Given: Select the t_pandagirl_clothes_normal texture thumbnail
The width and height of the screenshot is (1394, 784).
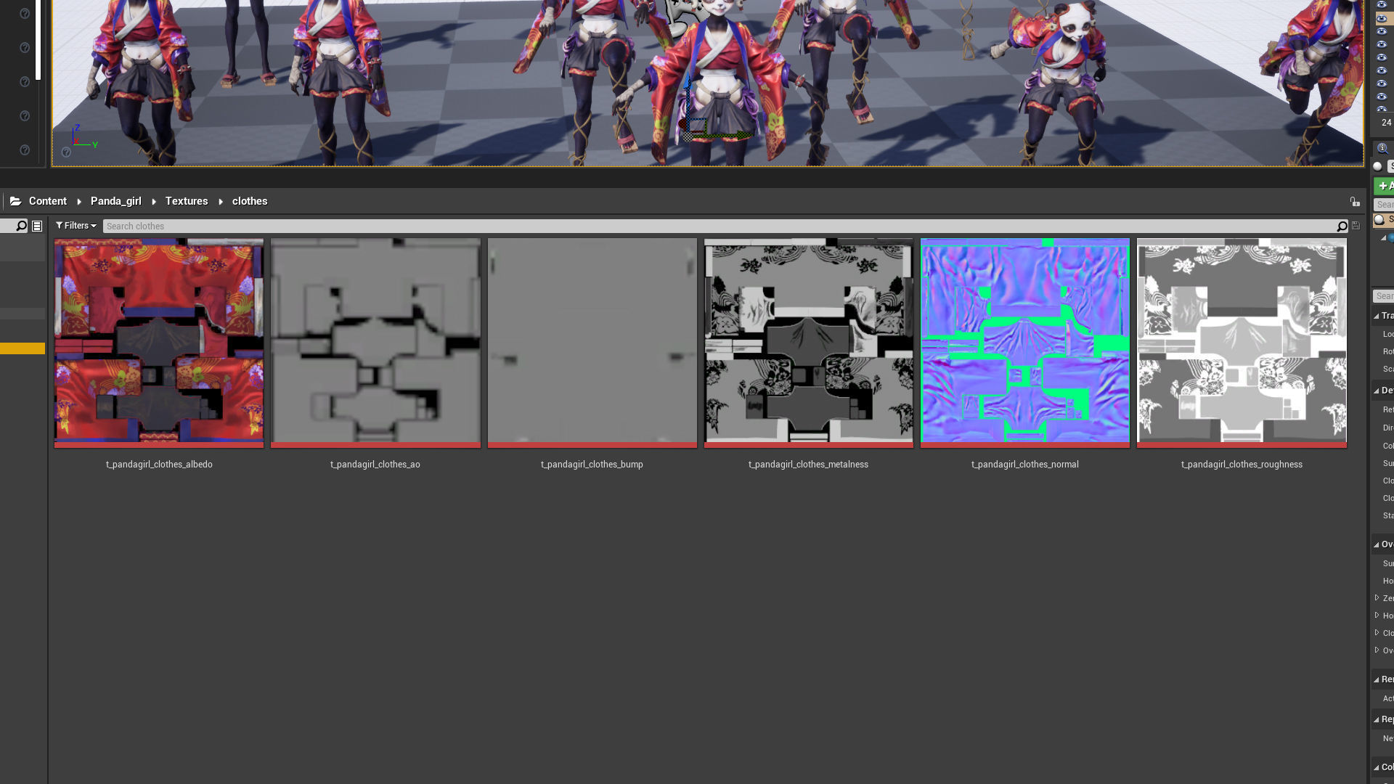Looking at the screenshot, I should (1024, 341).
